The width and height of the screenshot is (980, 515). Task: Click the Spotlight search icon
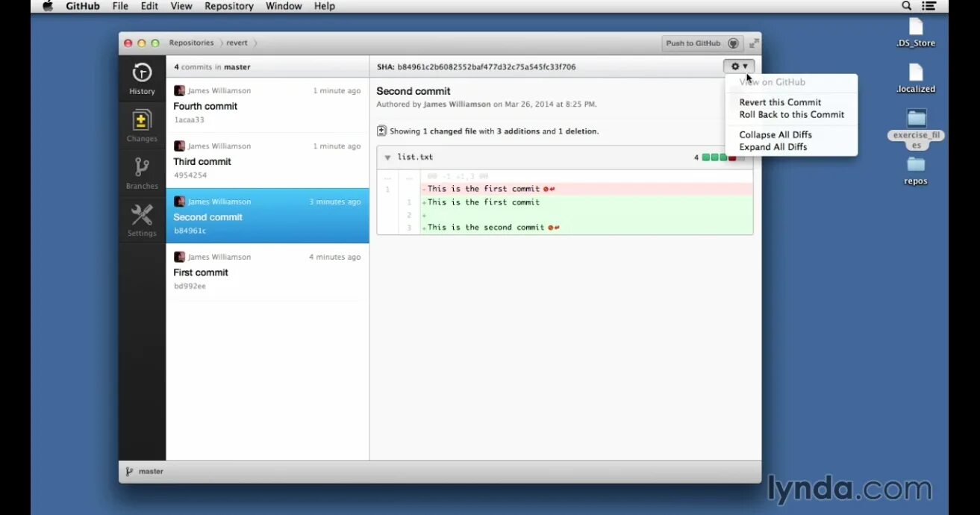pyautogui.click(x=907, y=6)
